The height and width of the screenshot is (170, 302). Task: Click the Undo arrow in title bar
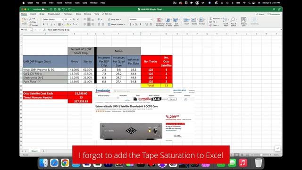pos(63,9)
